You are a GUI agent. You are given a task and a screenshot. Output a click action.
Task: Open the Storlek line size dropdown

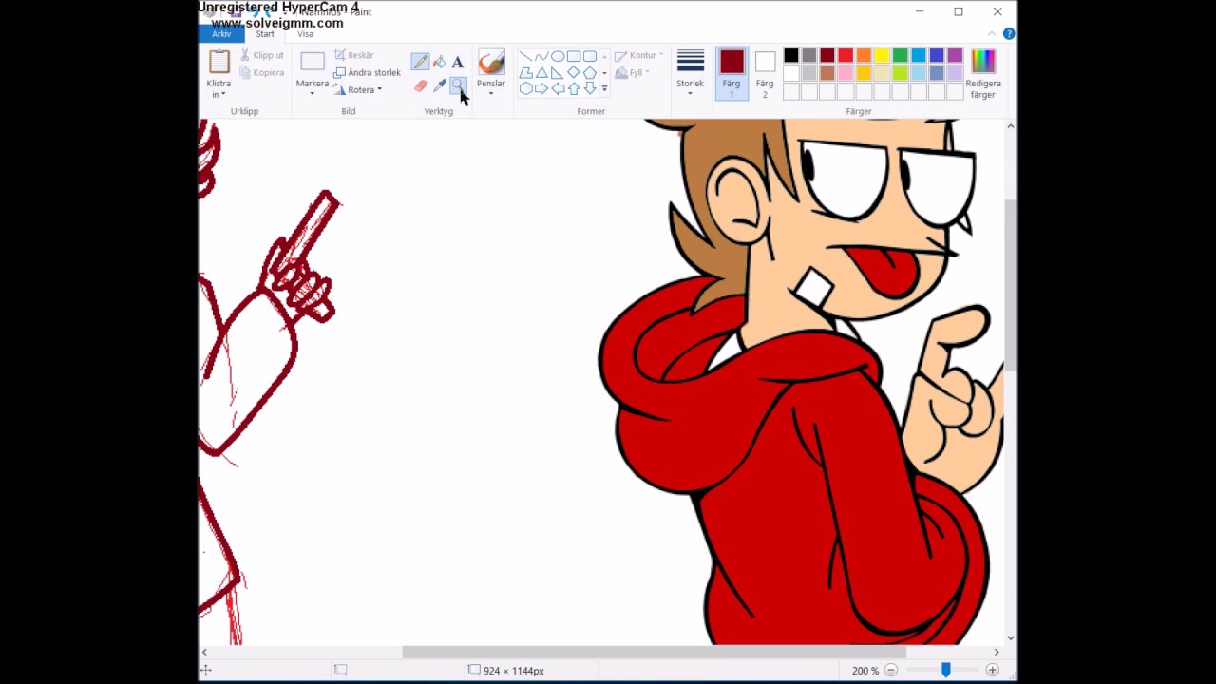click(691, 74)
